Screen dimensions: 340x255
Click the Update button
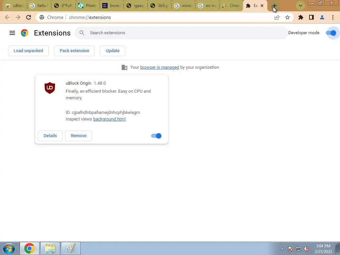[113, 51]
